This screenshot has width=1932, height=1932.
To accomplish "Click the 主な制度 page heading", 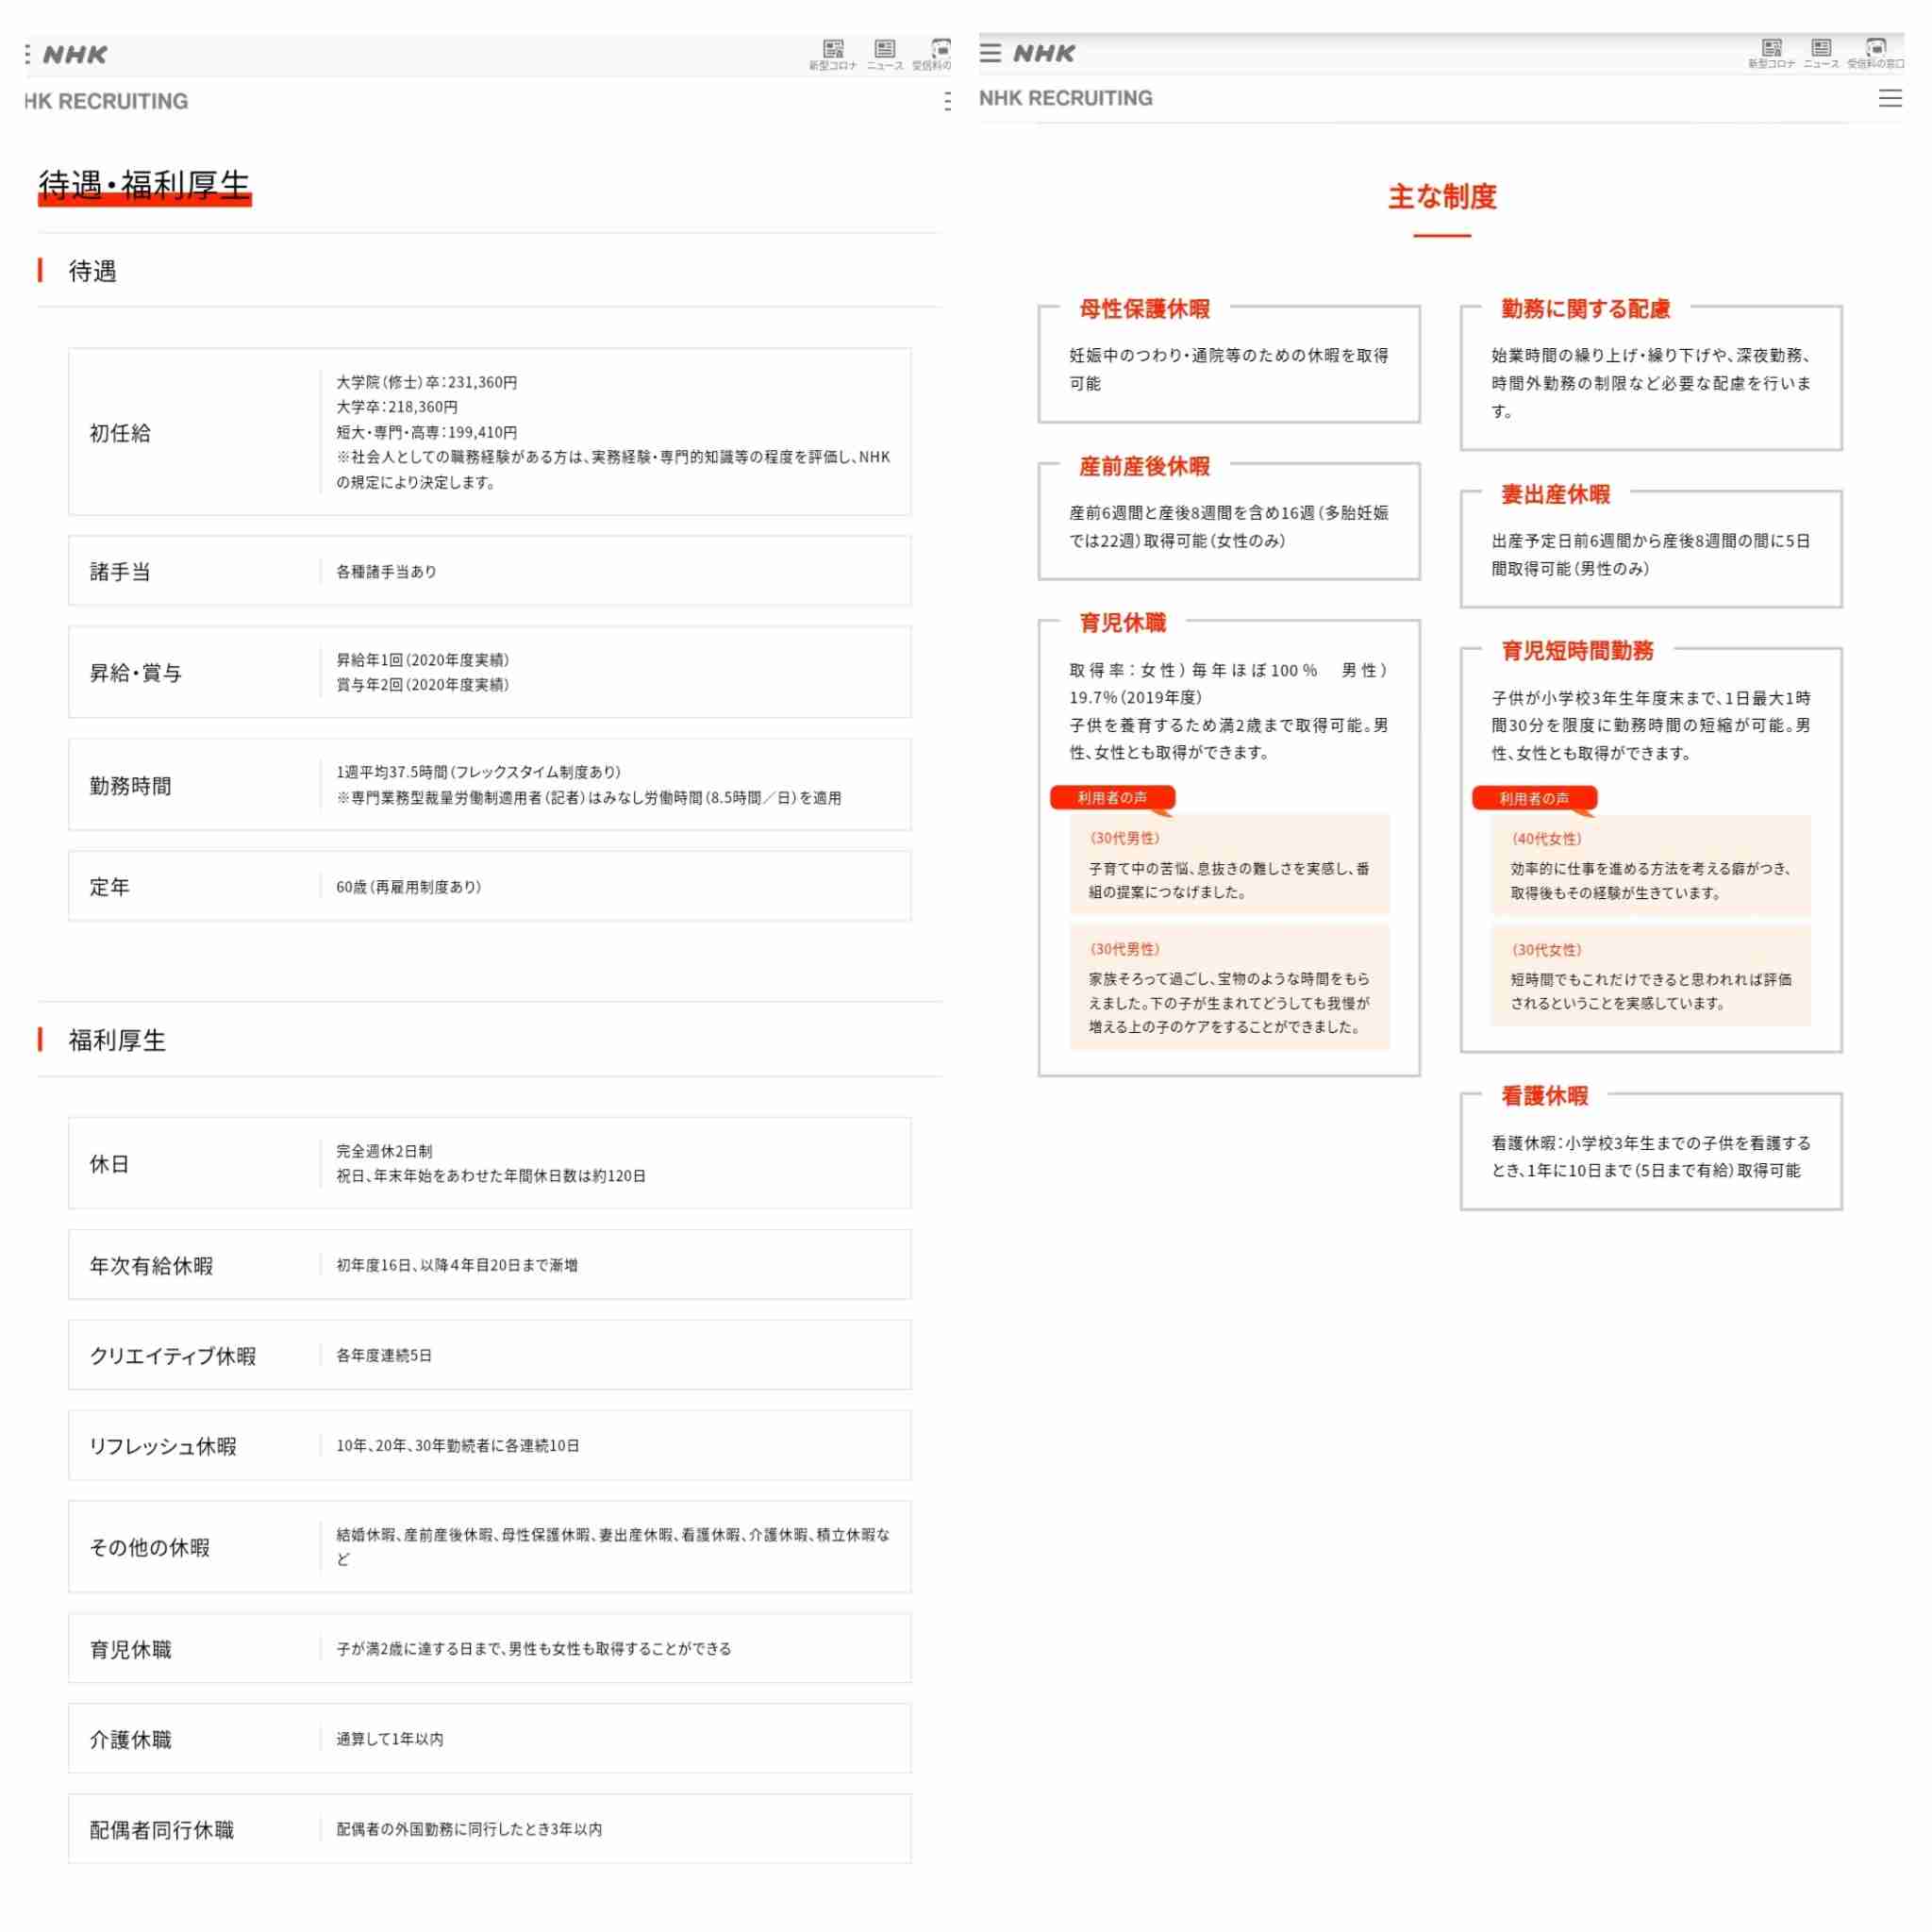I will pos(1442,197).
